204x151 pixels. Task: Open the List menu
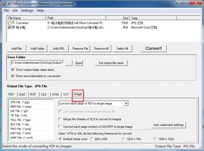coord(15,10)
